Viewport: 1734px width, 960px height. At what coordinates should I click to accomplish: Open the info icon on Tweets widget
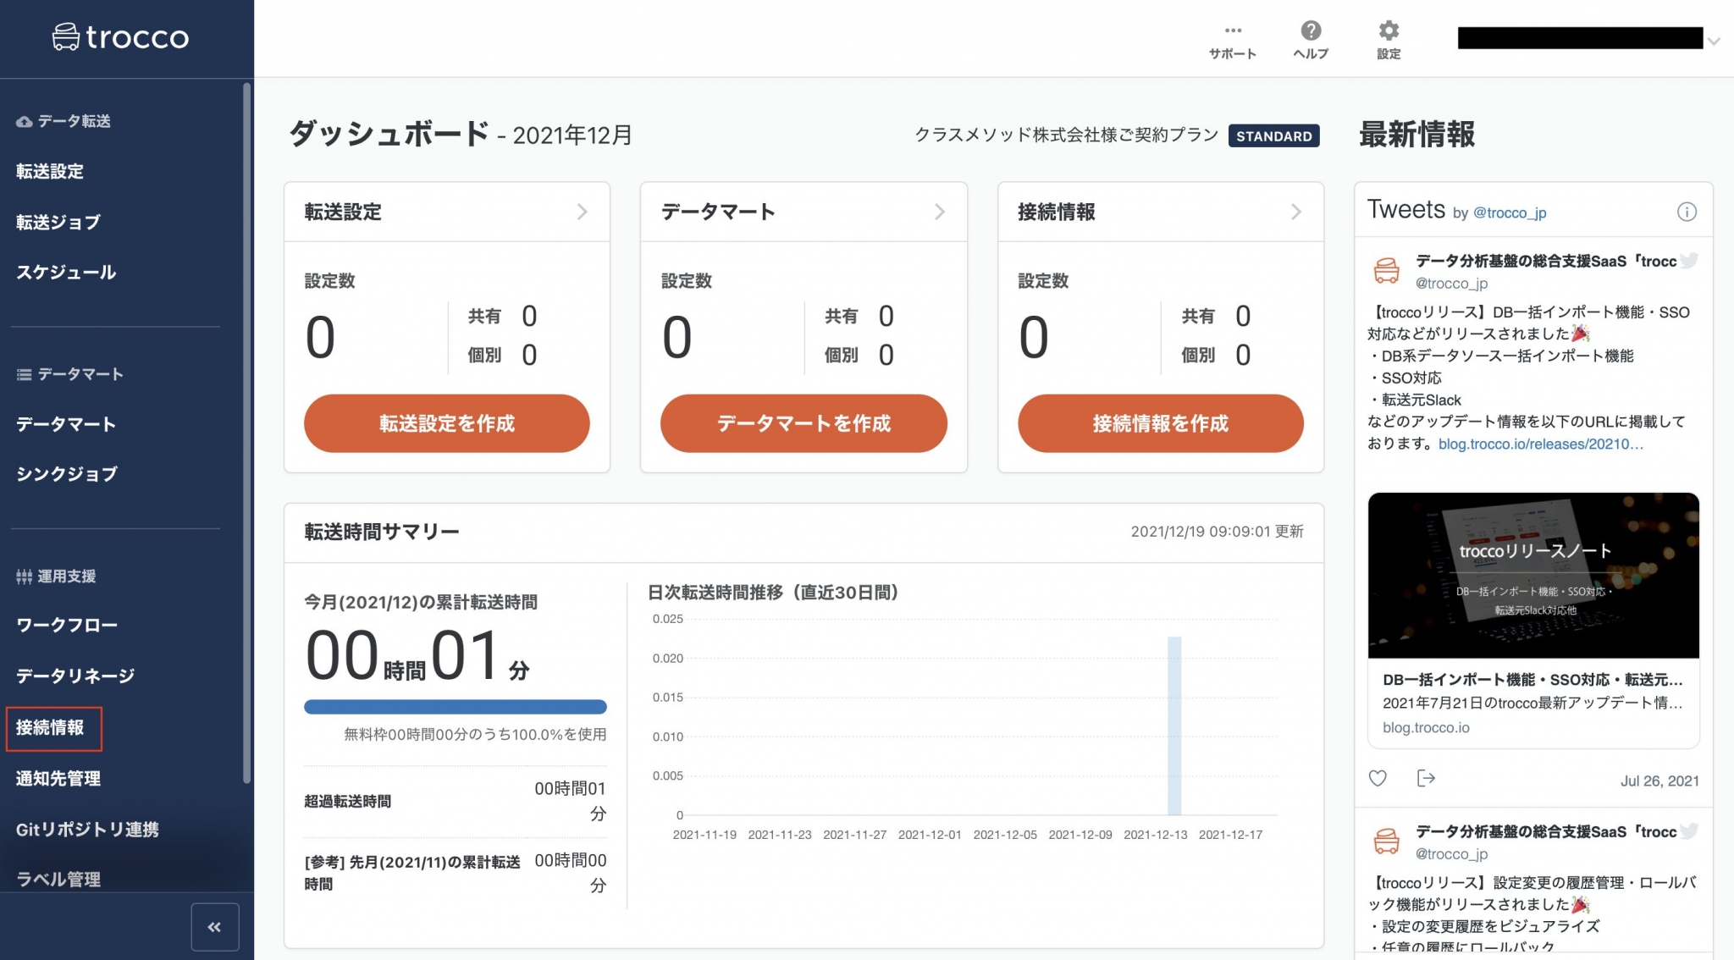(1687, 214)
